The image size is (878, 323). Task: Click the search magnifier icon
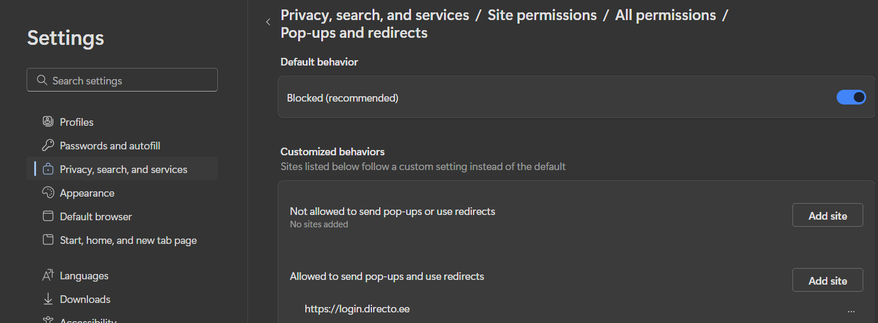[x=41, y=80]
